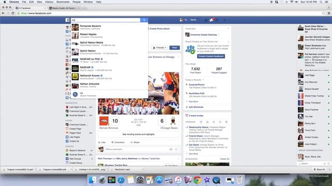This screenshot has height=186, width=332.
Task: Open the Home link in top bar
Action: [193, 20]
